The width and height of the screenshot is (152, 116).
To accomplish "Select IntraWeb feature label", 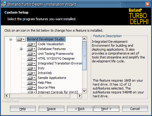I will click(x=45, y=73).
